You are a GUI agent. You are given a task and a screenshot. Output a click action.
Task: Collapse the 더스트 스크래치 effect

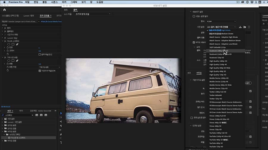3,41
